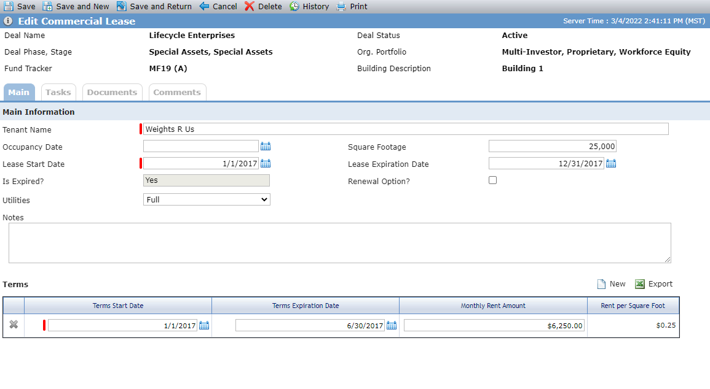Screen dimensions: 710x389
Task: Add a New term row
Action: (611, 283)
